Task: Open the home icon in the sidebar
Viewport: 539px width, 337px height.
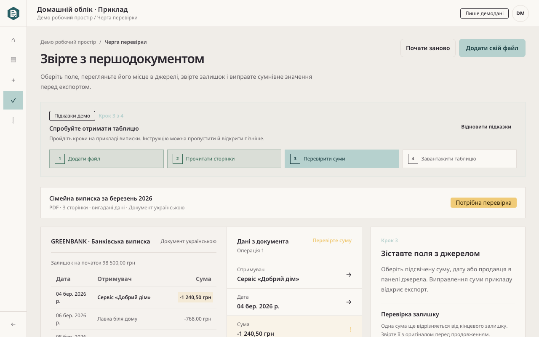Action: pos(13,40)
